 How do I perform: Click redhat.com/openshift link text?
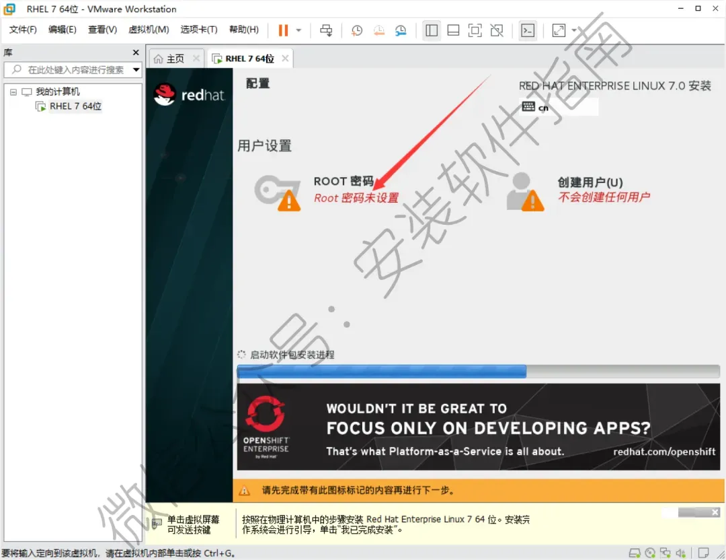(664, 452)
